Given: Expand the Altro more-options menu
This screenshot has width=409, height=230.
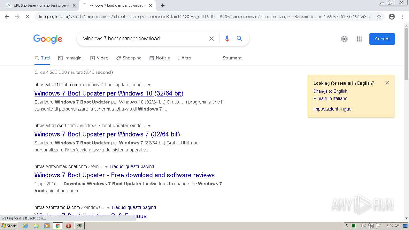Looking at the screenshot, I should [184, 58].
